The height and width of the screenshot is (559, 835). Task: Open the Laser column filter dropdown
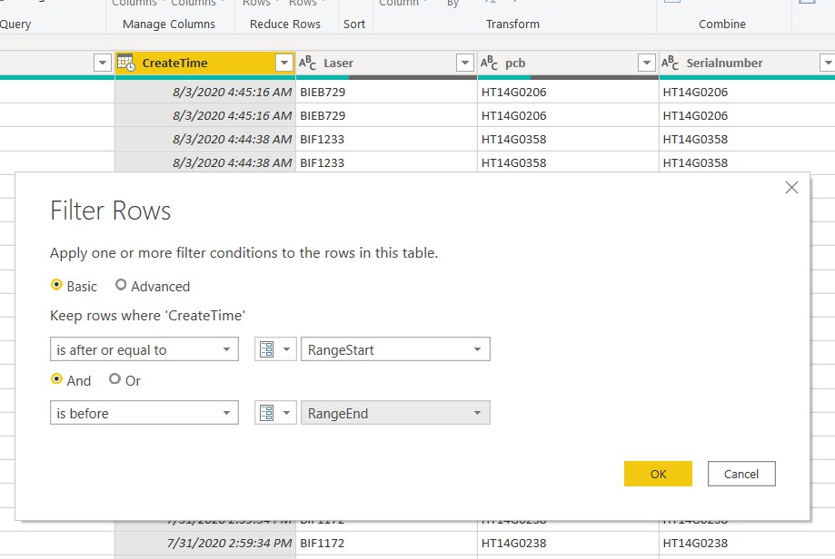(465, 63)
